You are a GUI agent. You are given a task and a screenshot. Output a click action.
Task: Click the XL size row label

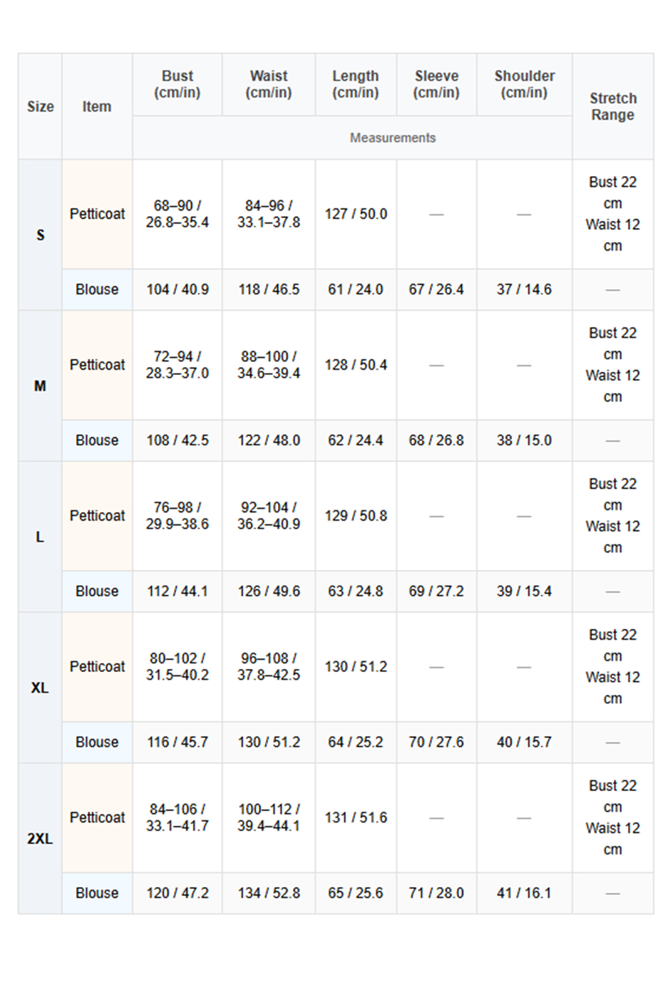click(40, 688)
